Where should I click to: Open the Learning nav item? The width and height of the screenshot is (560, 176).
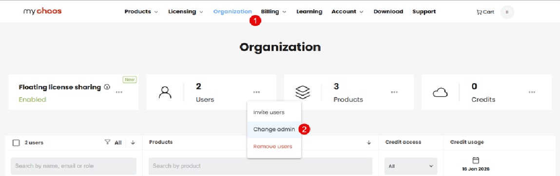309,11
